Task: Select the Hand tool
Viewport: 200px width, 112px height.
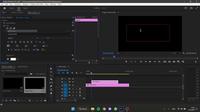Action: tap(51, 93)
